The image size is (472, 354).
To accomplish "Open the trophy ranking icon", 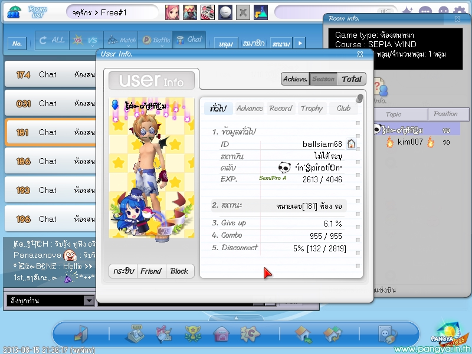I will click(193, 334).
